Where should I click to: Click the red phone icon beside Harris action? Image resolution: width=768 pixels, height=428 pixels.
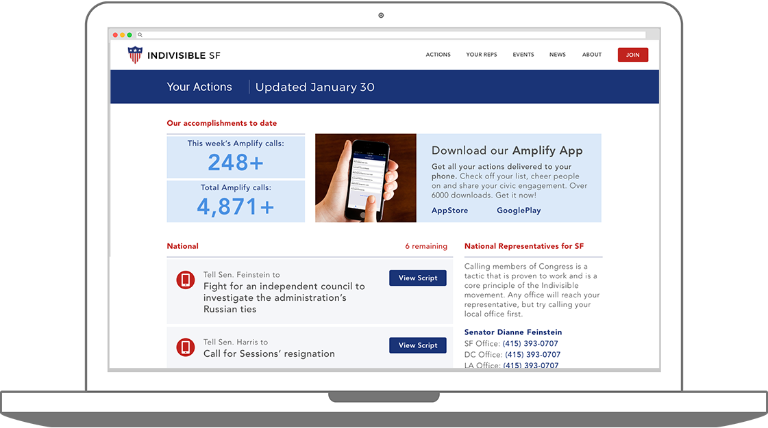click(x=186, y=347)
